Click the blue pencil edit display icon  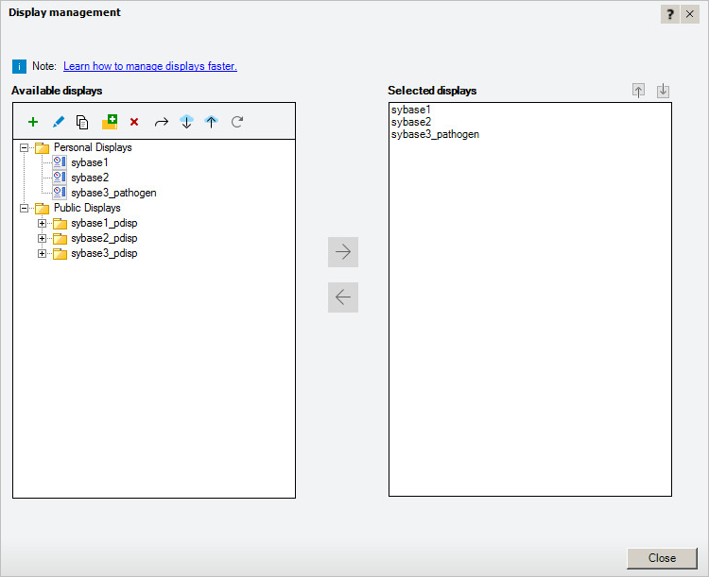pos(59,122)
